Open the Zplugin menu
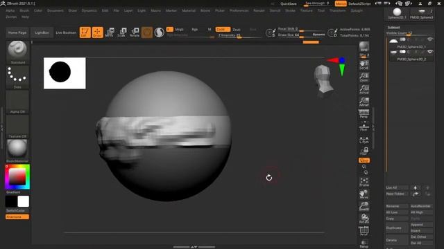Viewport: 444px width, 249px height. click(x=357, y=10)
